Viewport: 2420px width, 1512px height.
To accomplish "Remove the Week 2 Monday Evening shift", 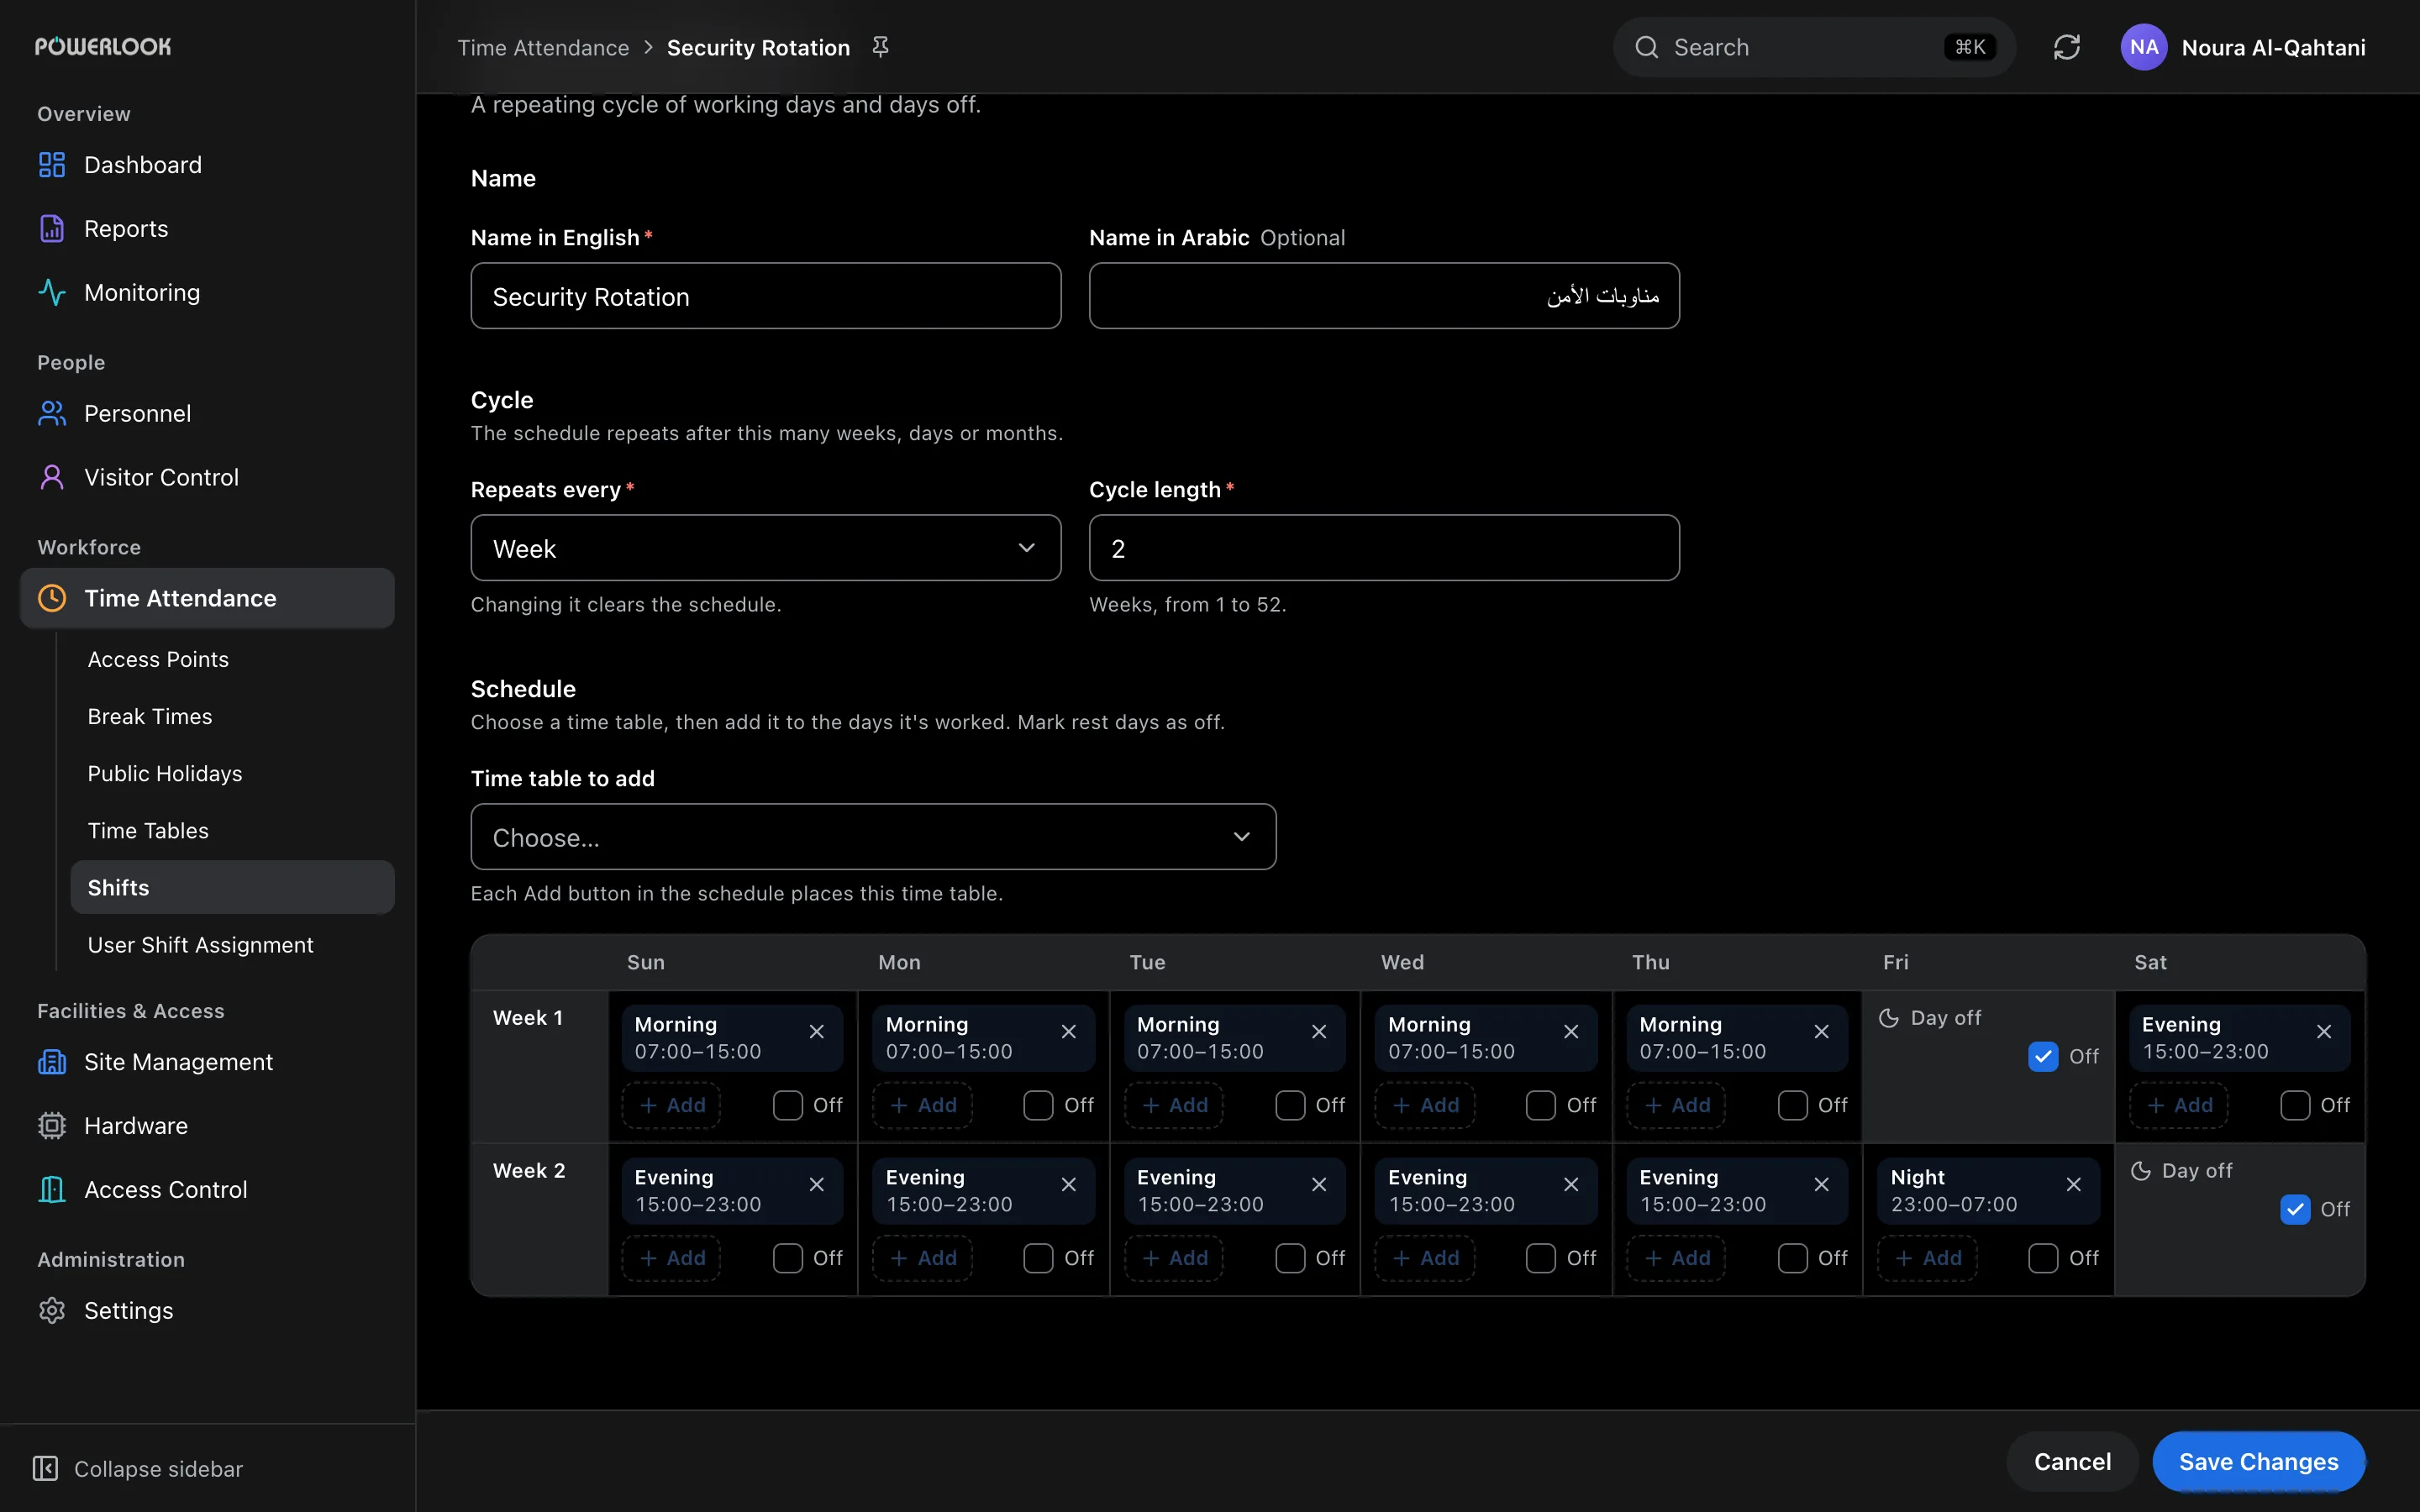I will (x=1068, y=1185).
